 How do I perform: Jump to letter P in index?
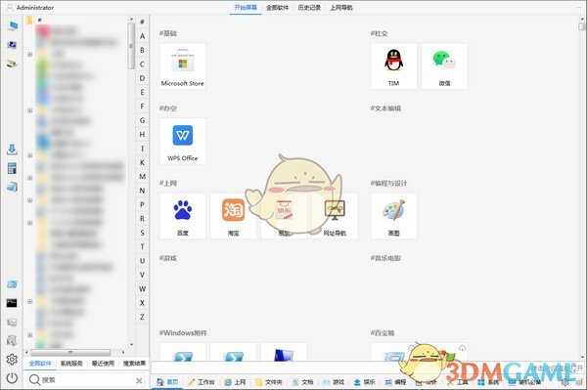click(x=142, y=204)
